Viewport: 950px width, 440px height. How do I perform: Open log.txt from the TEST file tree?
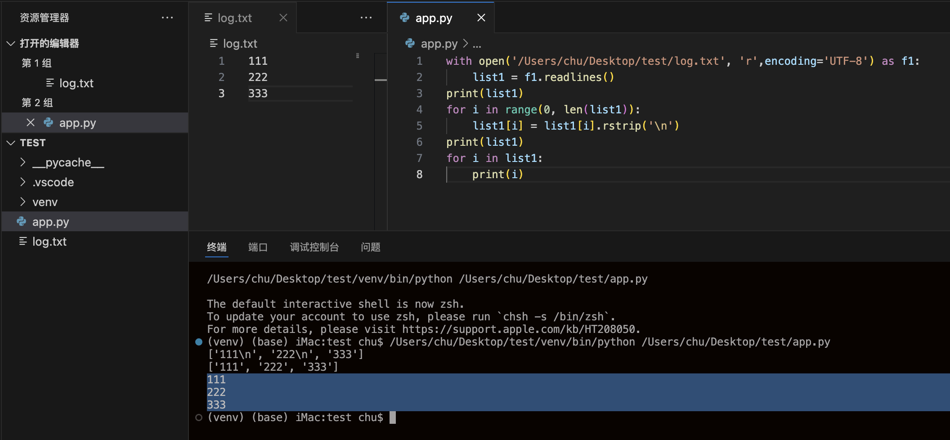49,242
